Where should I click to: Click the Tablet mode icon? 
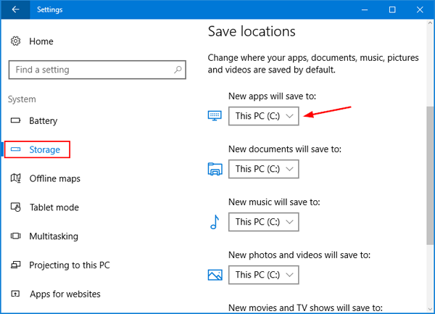click(16, 207)
